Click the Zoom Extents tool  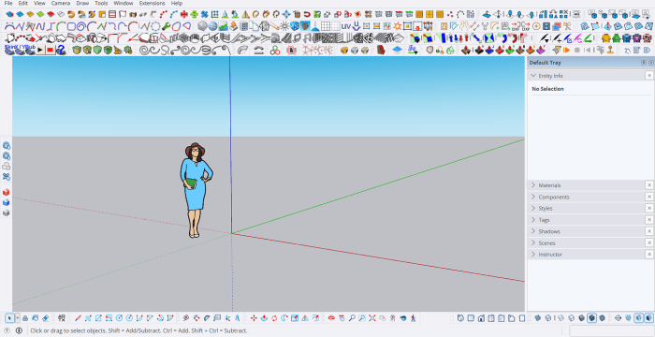pos(372,318)
